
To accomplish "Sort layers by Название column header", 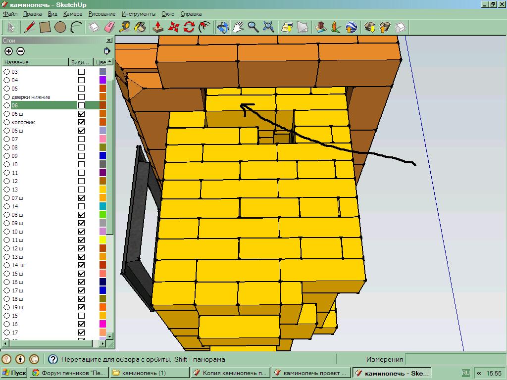I will coord(35,62).
